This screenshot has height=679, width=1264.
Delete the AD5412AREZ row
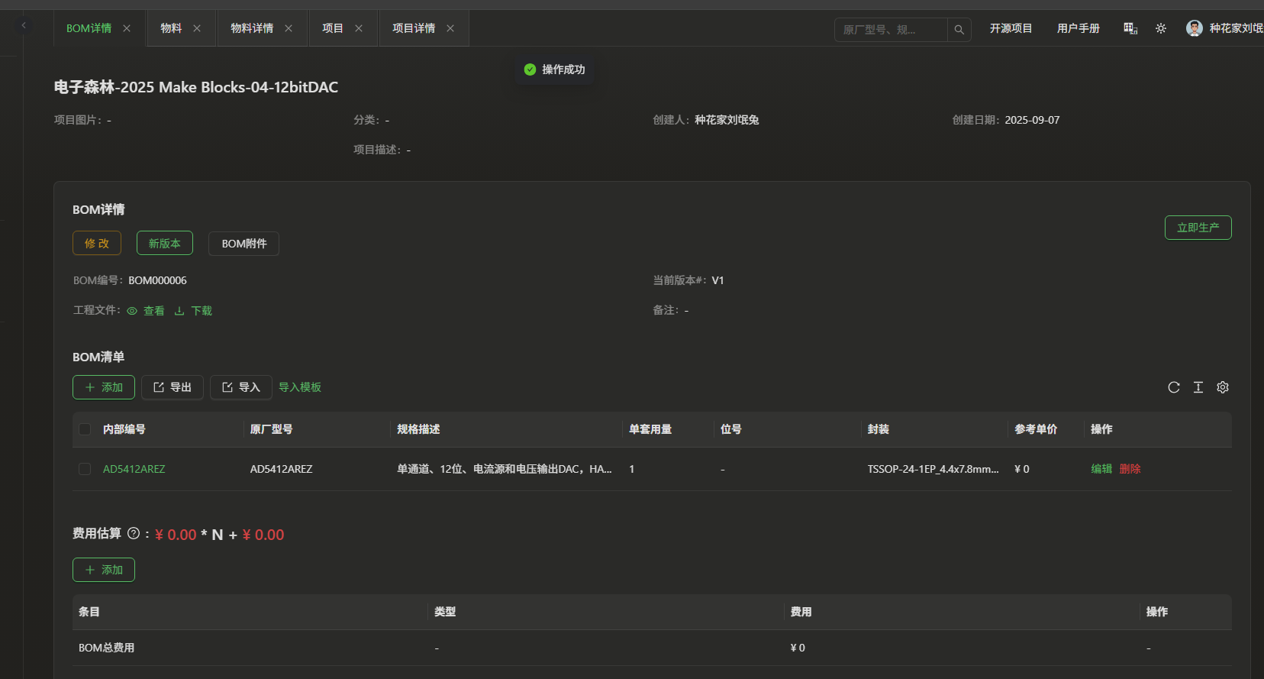1130,469
